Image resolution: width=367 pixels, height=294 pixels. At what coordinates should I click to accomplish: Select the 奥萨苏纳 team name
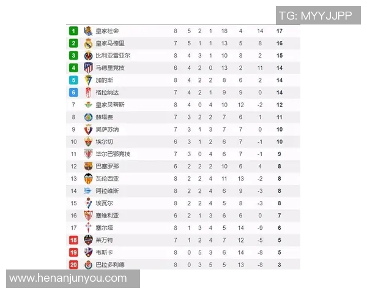pos(107,129)
